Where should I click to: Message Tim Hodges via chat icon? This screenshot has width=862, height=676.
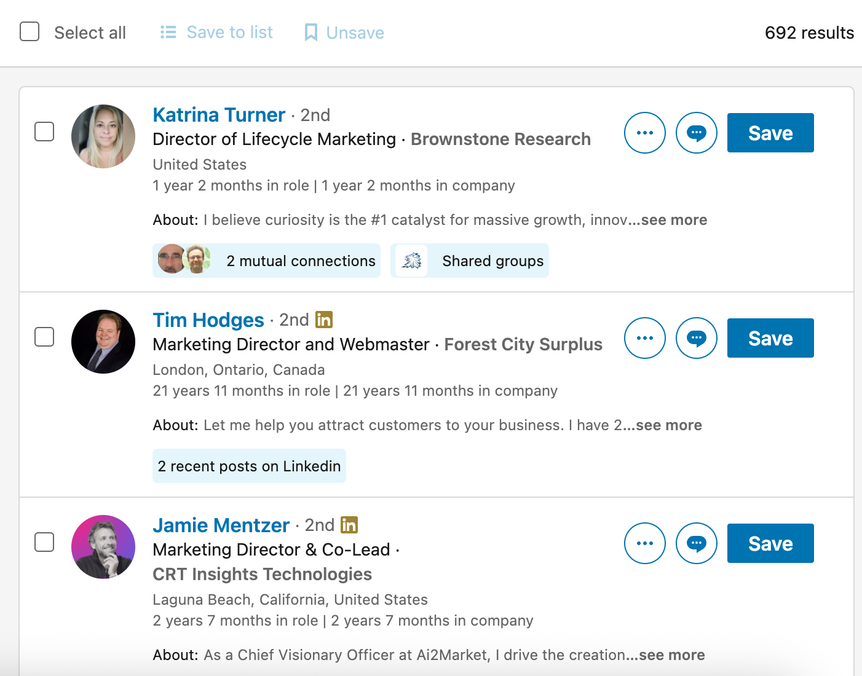(x=697, y=338)
